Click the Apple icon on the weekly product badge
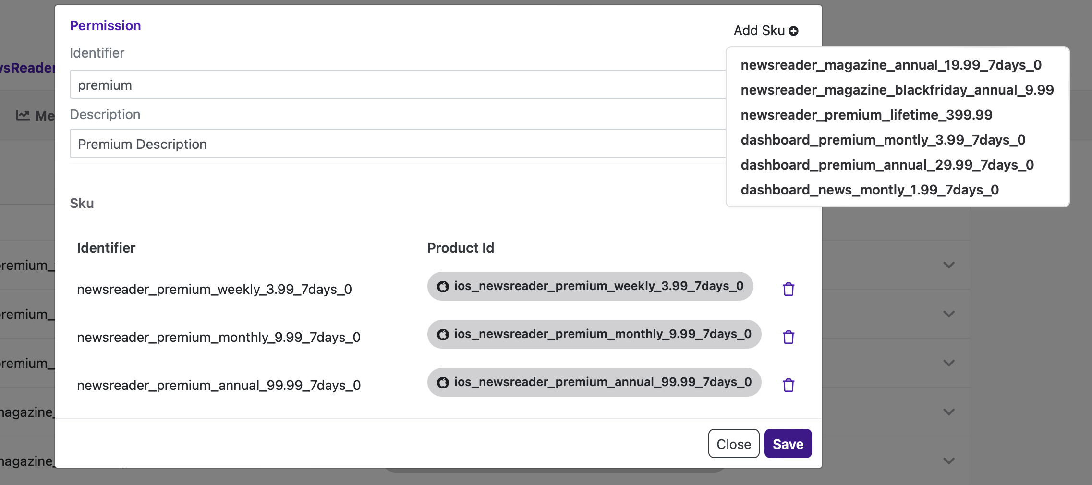Viewport: 1092px width, 485px height. click(x=443, y=287)
